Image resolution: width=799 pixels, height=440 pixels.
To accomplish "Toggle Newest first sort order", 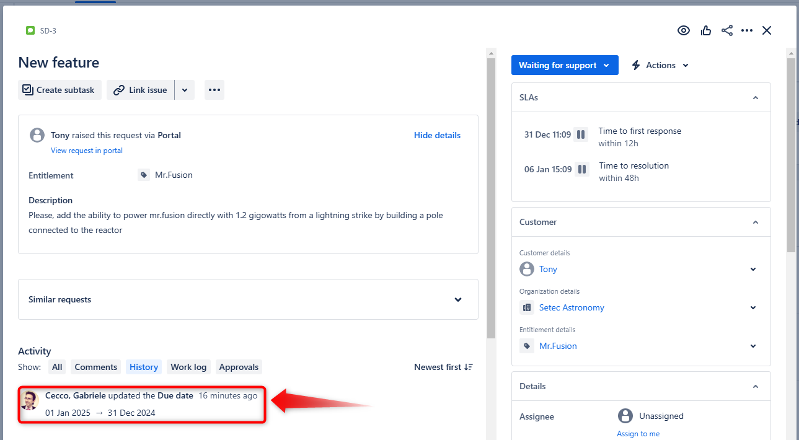I will (x=443, y=367).
